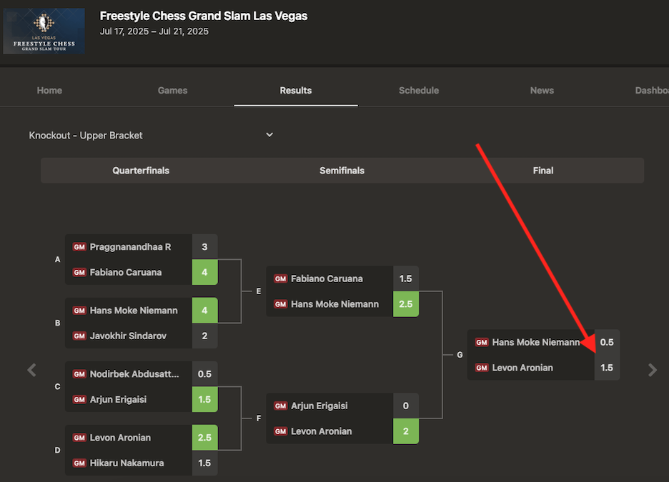Open the Knockout - Upper Bracket dropdown
This screenshot has width=669, height=482.
(151, 136)
